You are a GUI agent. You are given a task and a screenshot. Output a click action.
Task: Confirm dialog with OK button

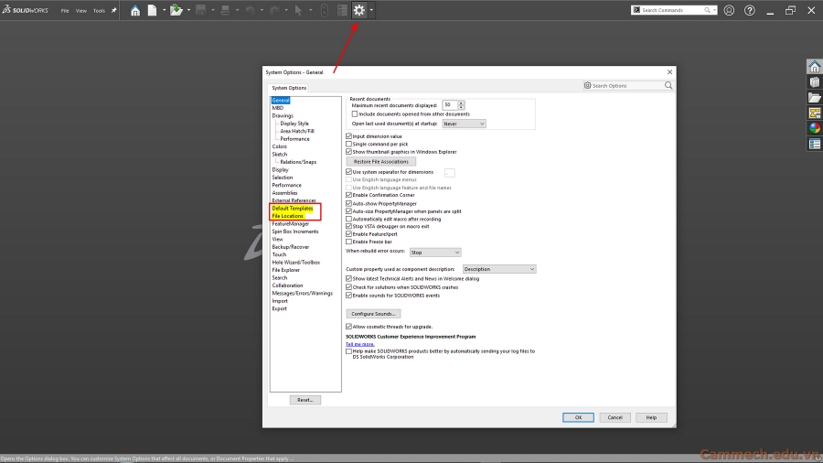[578, 417]
